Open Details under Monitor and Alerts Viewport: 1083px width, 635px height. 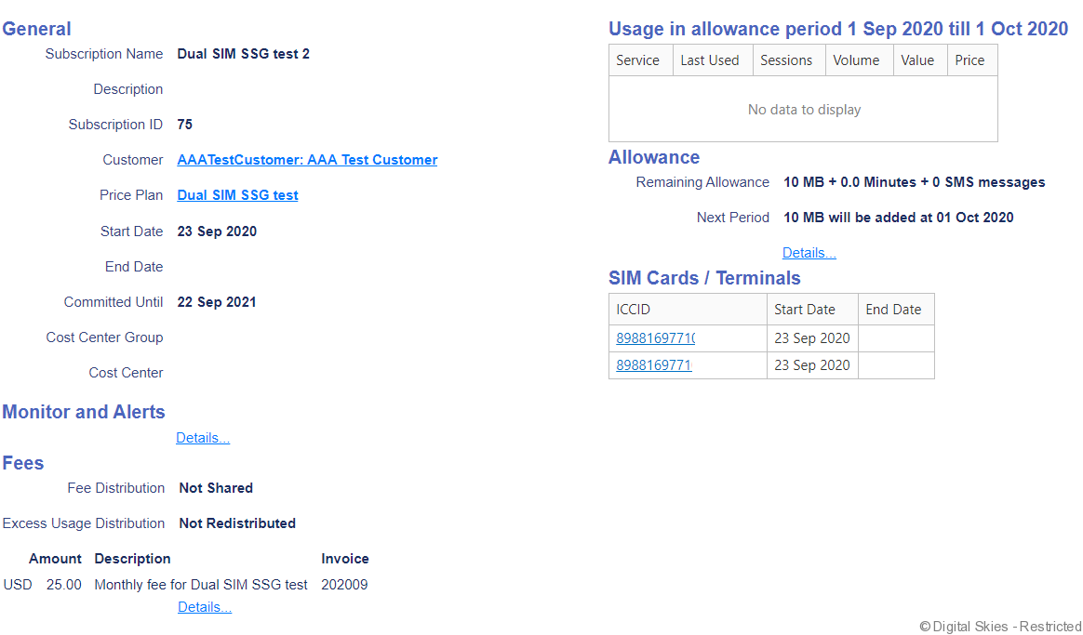coord(203,438)
